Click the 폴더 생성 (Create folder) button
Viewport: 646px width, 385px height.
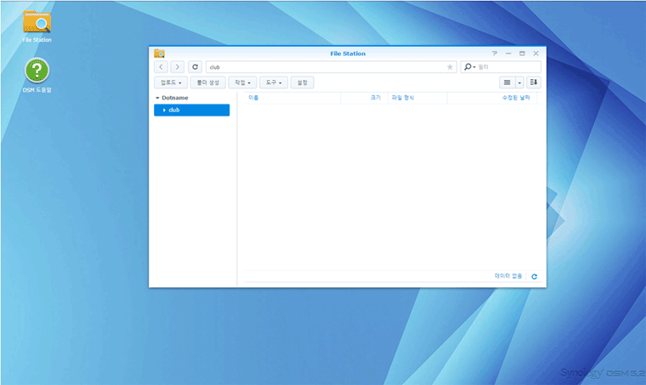pos(208,82)
